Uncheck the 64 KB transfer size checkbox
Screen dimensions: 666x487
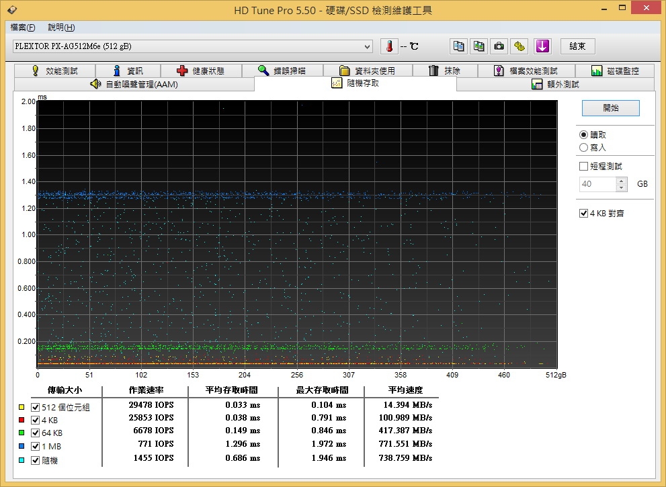[x=35, y=433]
